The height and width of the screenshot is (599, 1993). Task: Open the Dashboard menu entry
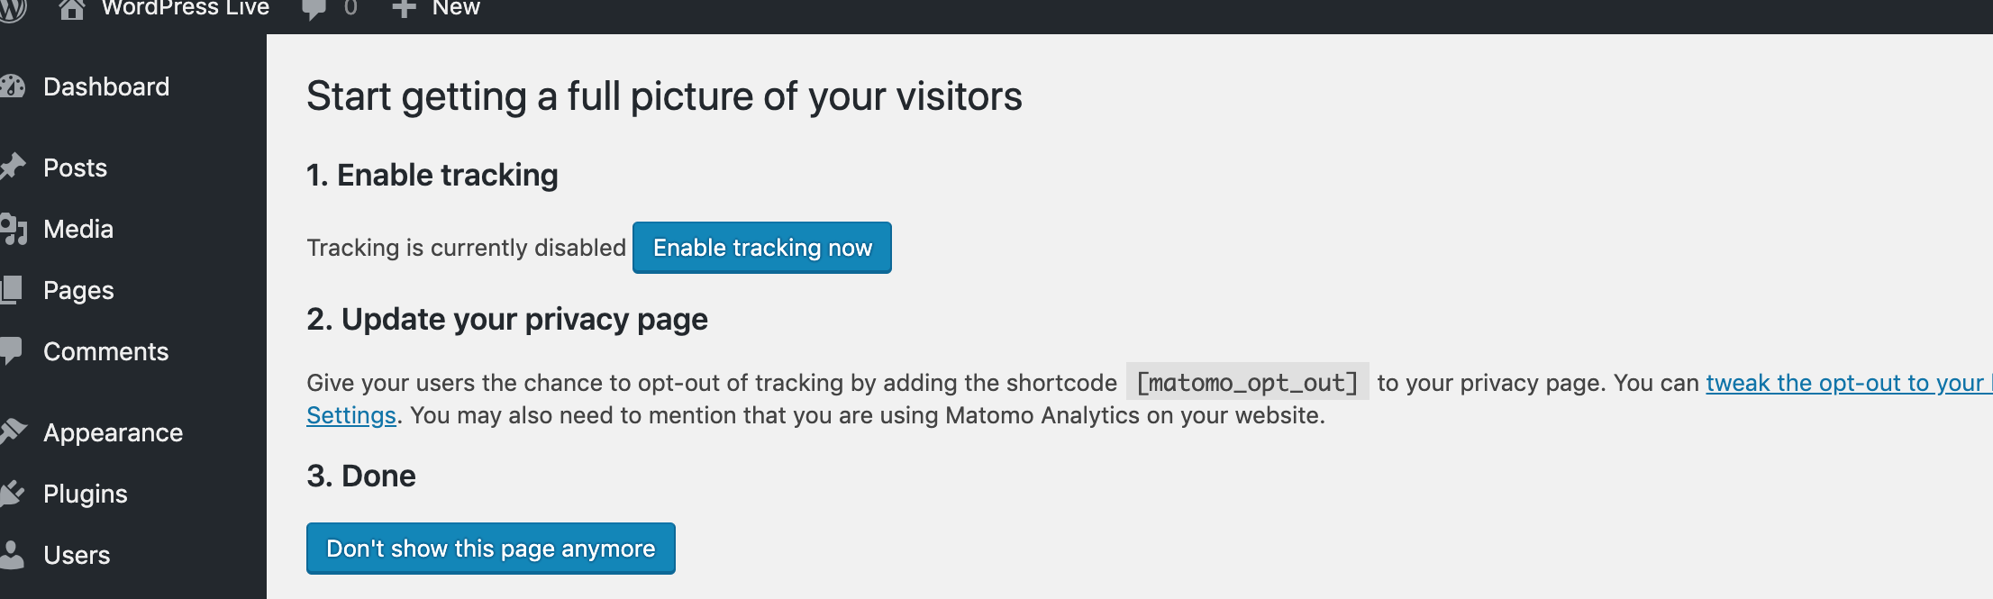click(x=105, y=86)
